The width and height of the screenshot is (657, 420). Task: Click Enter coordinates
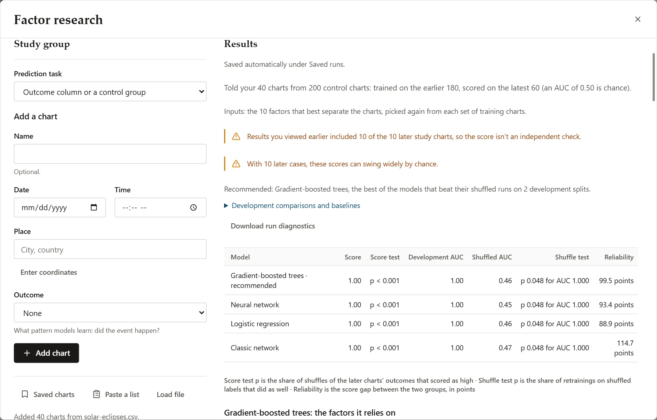point(49,272)
